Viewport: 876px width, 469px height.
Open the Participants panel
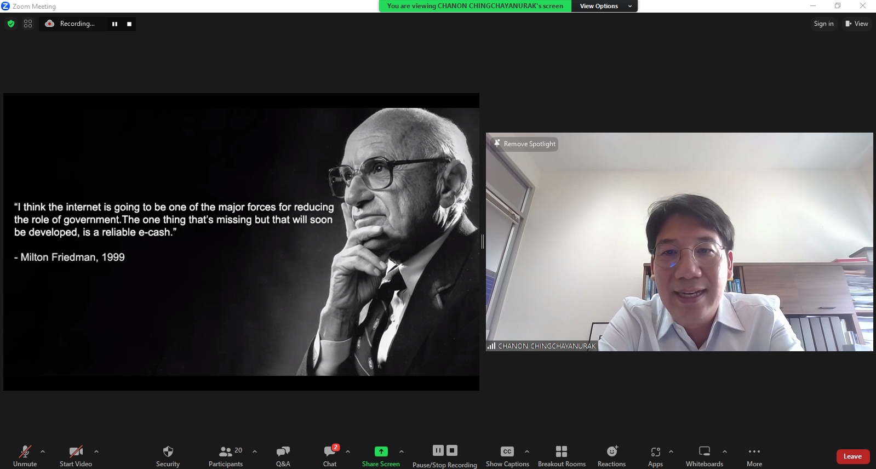[x=226, y=456]
